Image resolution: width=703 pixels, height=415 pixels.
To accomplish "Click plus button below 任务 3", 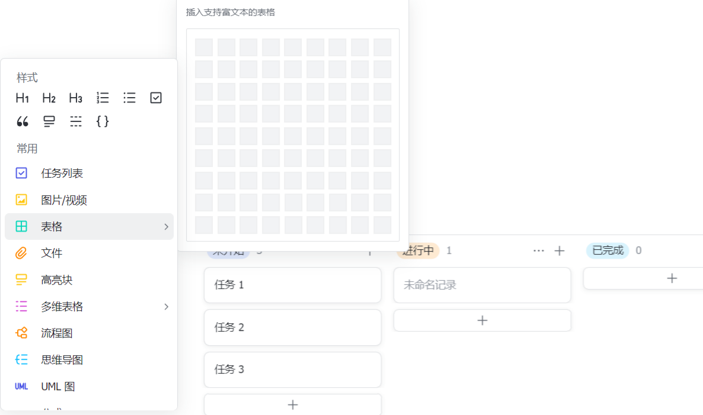I will 292,404.
